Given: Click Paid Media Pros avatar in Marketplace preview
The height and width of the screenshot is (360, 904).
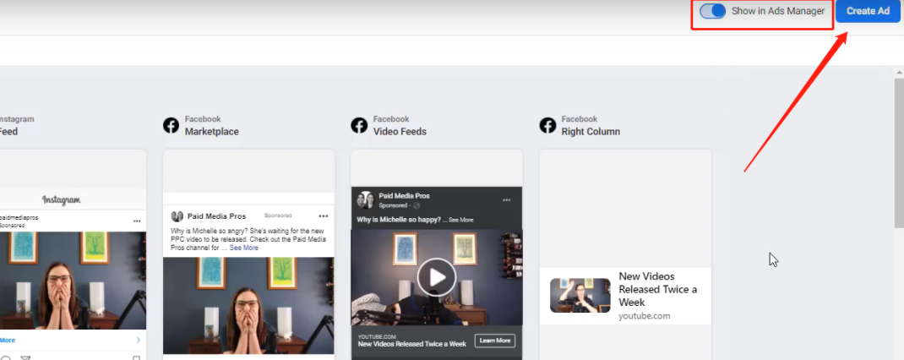Looking at the screenshot, I should [x=177, y=216].
